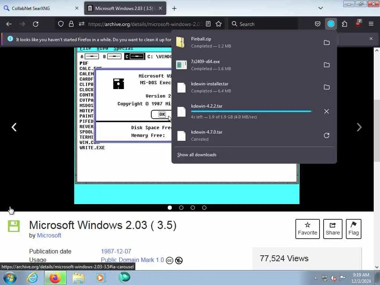Click the Firefox taskbar button
380x285 pixels.
point(55,278)
